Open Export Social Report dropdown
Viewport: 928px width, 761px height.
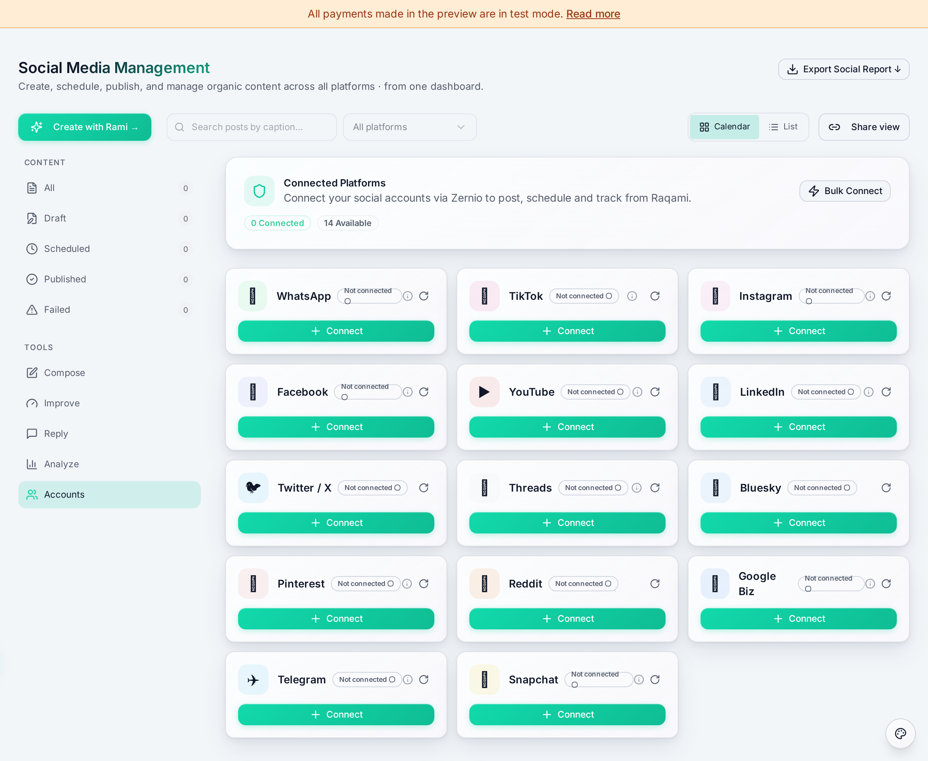[x=844, y=69]
